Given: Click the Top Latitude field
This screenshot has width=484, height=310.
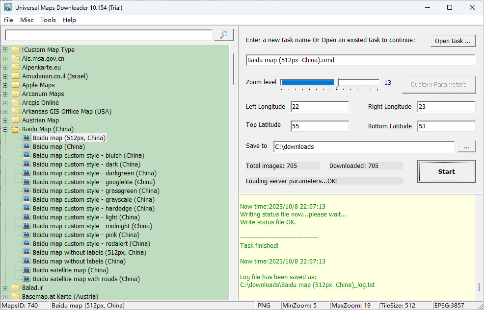Looking at the screenshot, I should coord(320,126).
